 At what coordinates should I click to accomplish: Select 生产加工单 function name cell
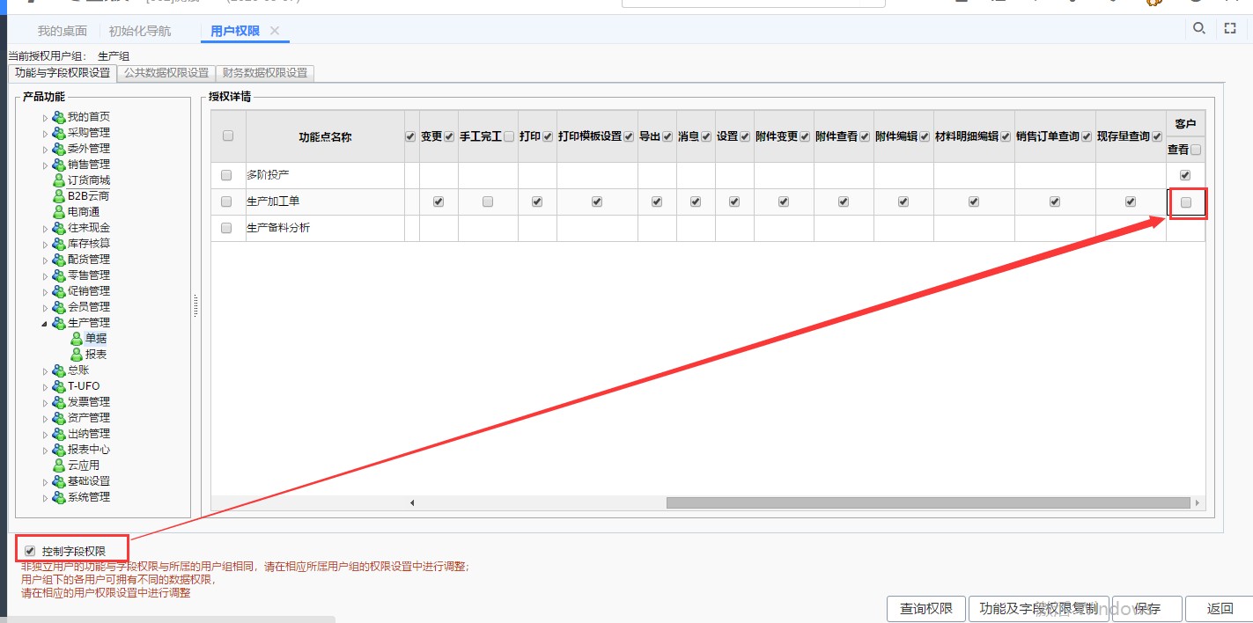pyautogui.click(x=325, y=202)
